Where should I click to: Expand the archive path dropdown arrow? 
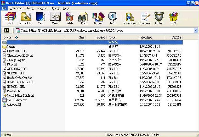(196, 30)
